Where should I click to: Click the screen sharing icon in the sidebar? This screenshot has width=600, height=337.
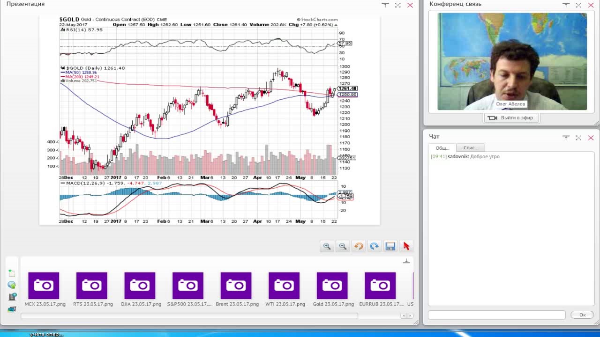[12, 309]
